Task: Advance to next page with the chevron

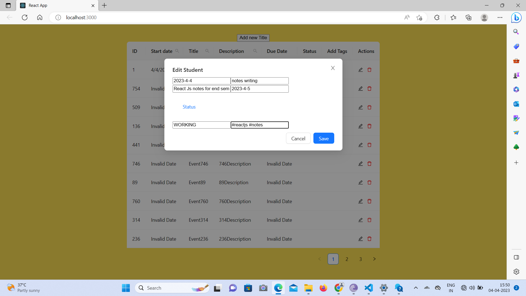Action: pyautogui.click(x=374, y=259)
